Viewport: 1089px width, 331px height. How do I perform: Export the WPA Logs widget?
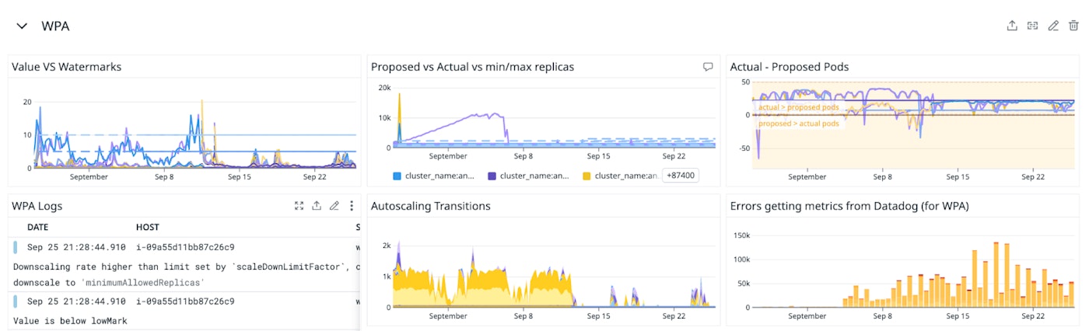pos(317,206)
